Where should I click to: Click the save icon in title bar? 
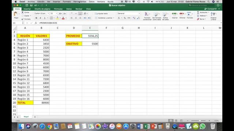(31, 5)
